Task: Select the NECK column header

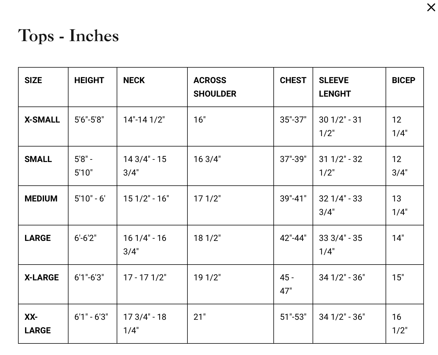Action: click(134, 80)
